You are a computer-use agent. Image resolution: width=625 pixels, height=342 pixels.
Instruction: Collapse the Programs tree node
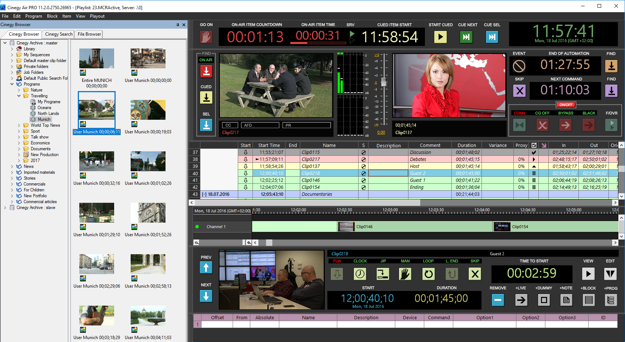point(12,84)
